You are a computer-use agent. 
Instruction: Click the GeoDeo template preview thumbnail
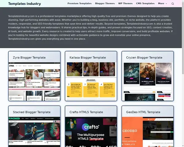click(x=148, y=132)
